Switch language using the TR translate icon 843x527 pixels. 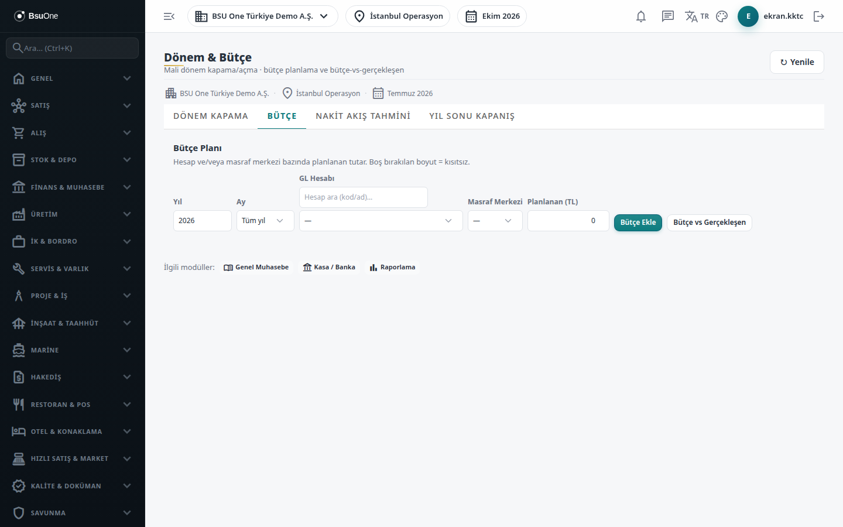(x=697, y=16)
